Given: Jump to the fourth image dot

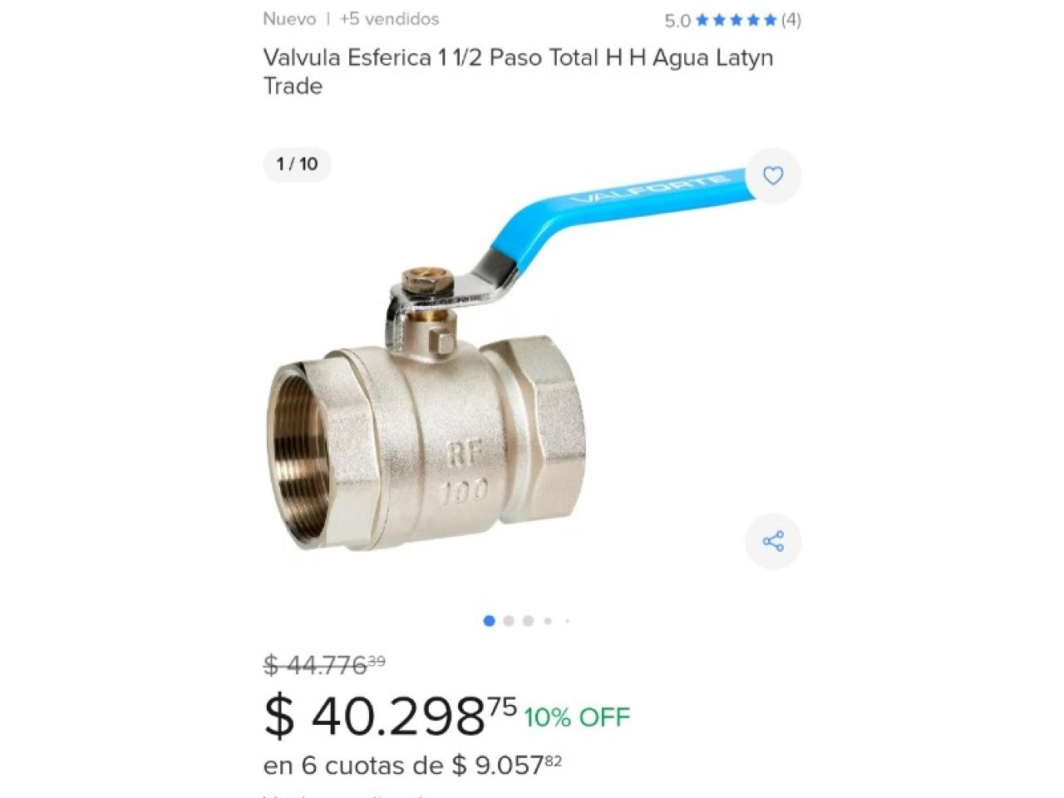Looking at the screenshot, I should [548, 621].
